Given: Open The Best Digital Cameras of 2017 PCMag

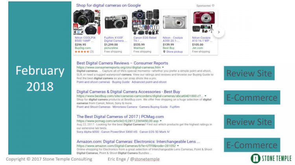Looking at the screenshot, I should pyautogui.click(x=120, y=117).
